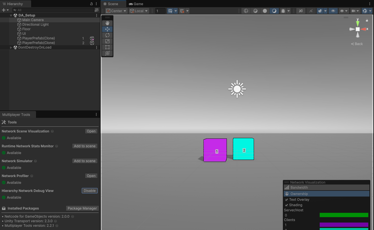374x230 pixels.
Task: Open the scene camera settings dropdown
Action: pos(355,11)
